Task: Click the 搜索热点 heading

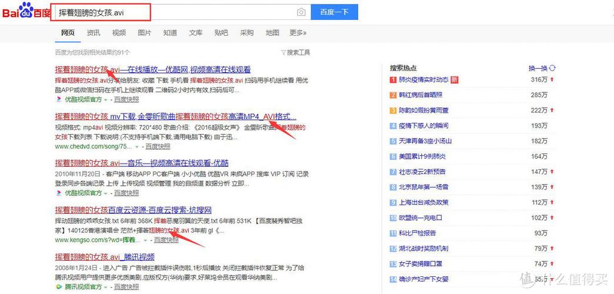Action: pyautogui.click(x=403, y=68)
